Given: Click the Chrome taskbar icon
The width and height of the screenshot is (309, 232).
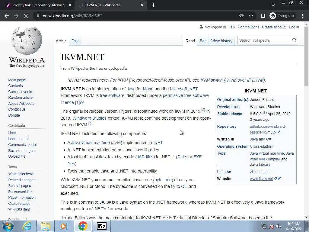Looking at the screenshot, I should click(x=83, y=226).
